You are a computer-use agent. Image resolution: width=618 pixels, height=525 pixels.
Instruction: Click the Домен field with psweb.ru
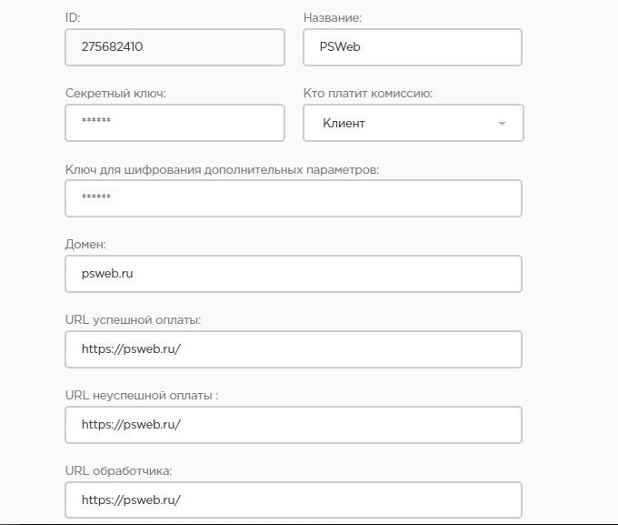click(293, 274)
